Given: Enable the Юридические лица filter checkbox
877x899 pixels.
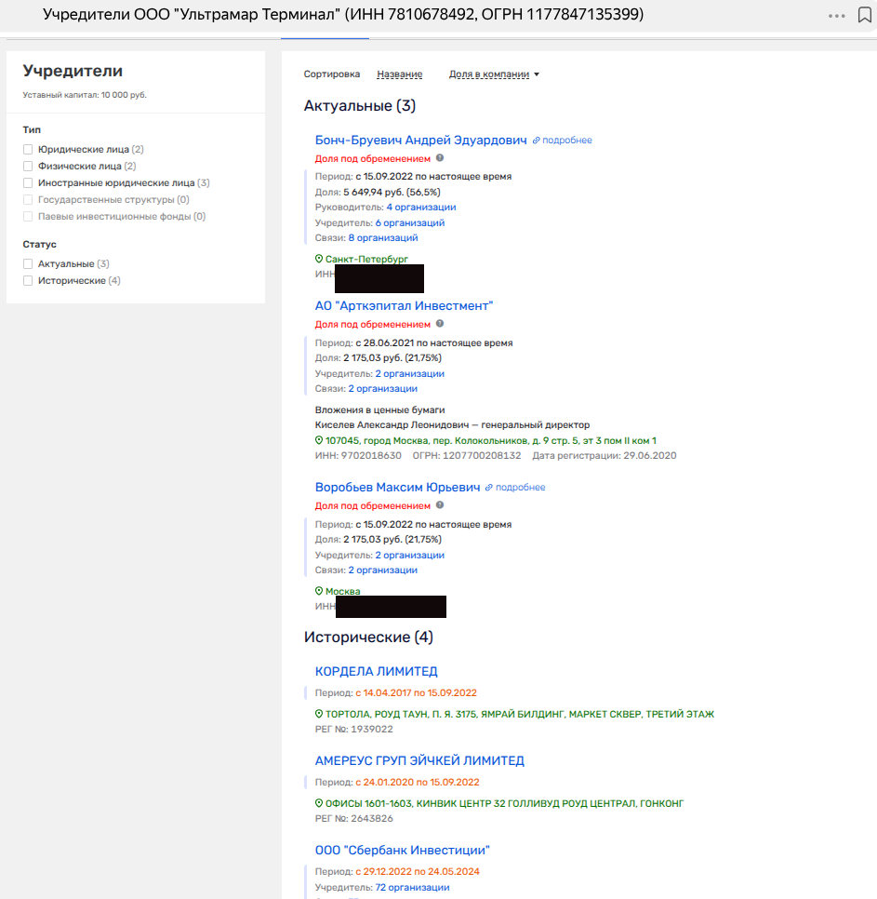Looking at the screenshot, I should click(28, 149).
